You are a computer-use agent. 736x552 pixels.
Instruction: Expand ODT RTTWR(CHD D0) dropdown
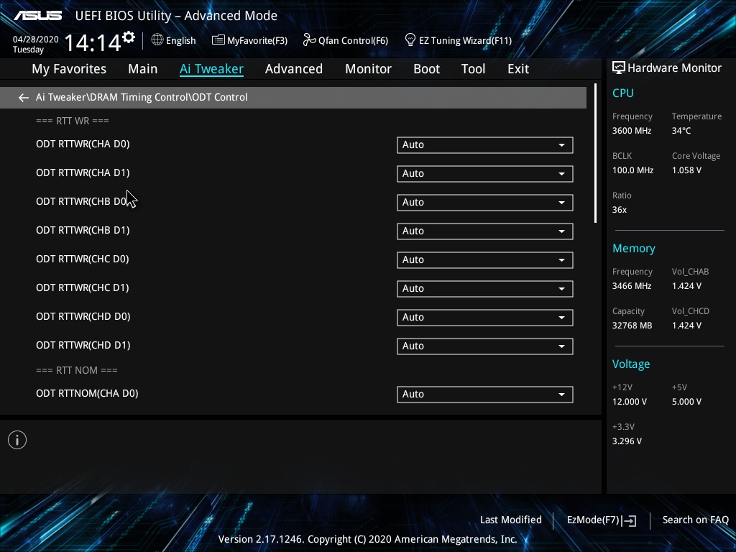pos(485,317)
